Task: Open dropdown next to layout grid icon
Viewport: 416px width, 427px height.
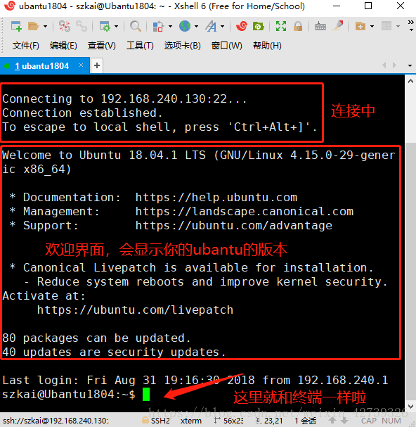Action: point(398,27)
